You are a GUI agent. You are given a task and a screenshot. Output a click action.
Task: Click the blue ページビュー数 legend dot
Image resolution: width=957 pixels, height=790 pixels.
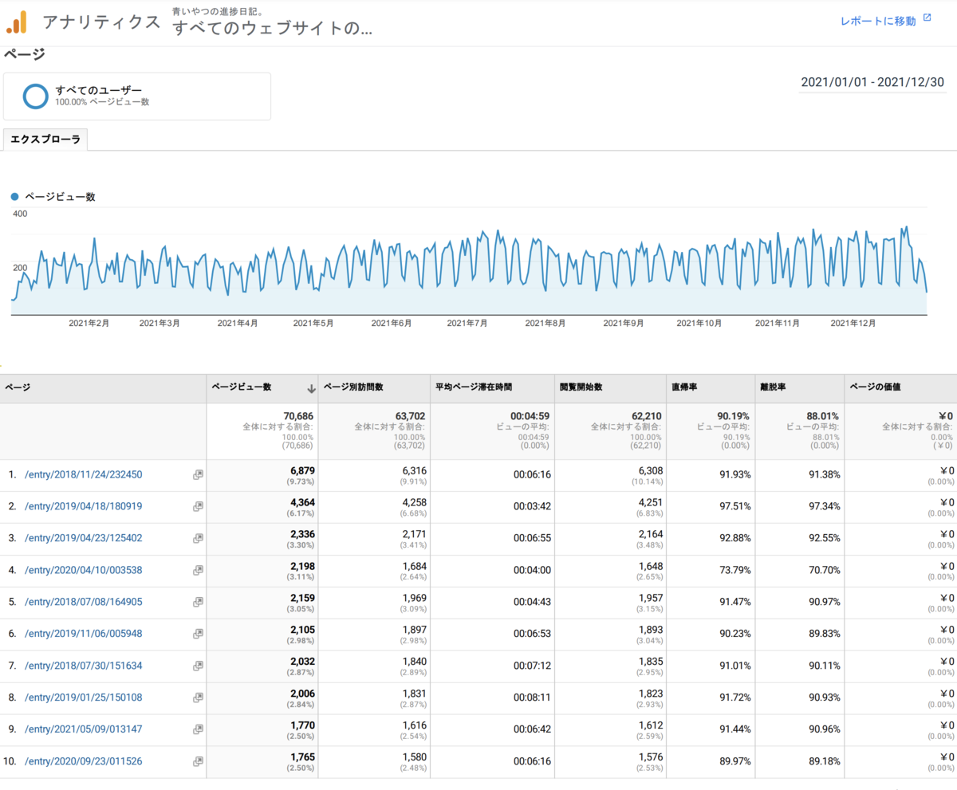[x=15, y=197]
